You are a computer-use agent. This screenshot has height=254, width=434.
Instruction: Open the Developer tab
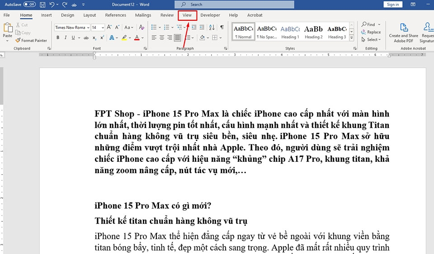tap(210, 15)
